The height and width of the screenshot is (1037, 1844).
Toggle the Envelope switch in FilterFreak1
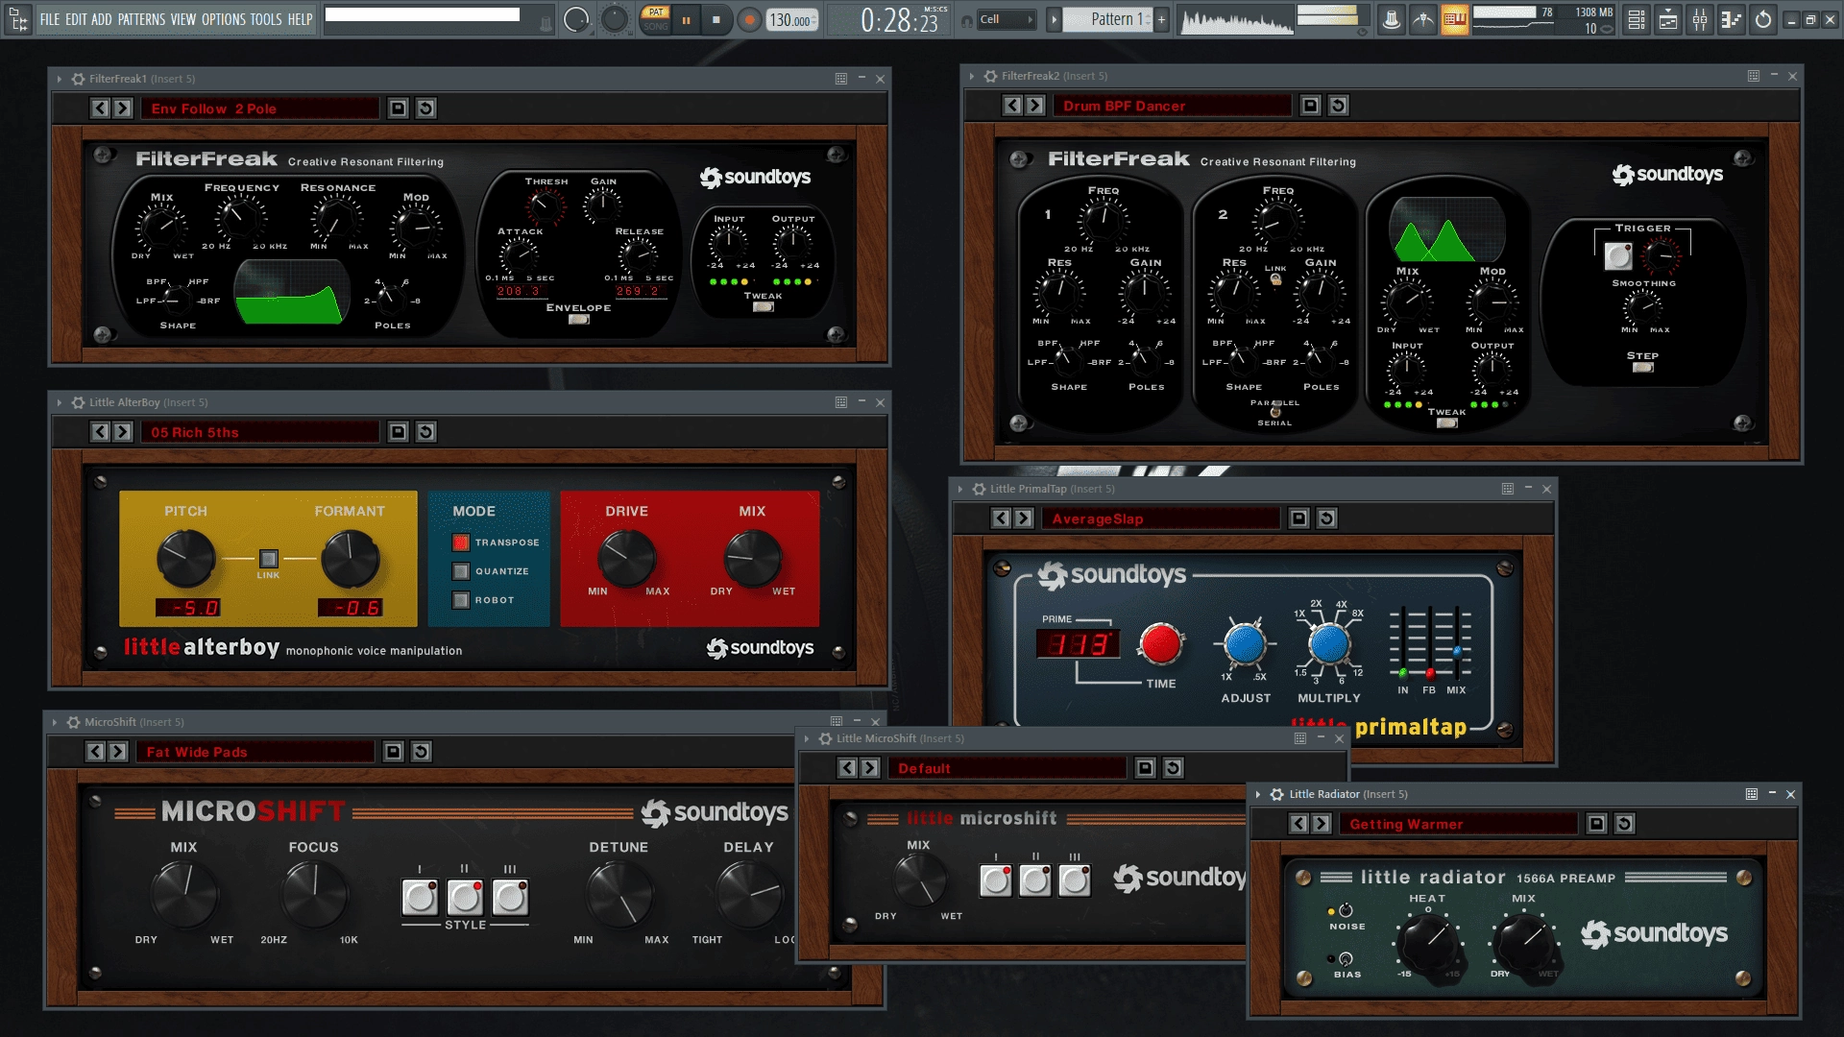(579, 320)
